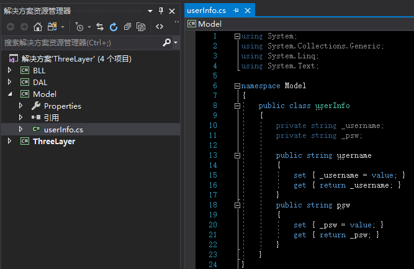Select the ThreeLayer startup project
The image size is (414, 269).
[x=54, y=142]
